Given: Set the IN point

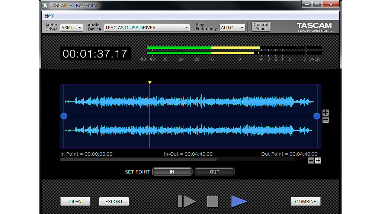Looking at the screenshot, I should tap(172, 172).
